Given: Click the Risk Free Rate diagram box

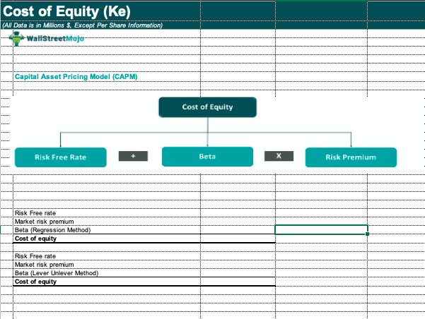Looking at the screenshot, I should tap(60, 157).
